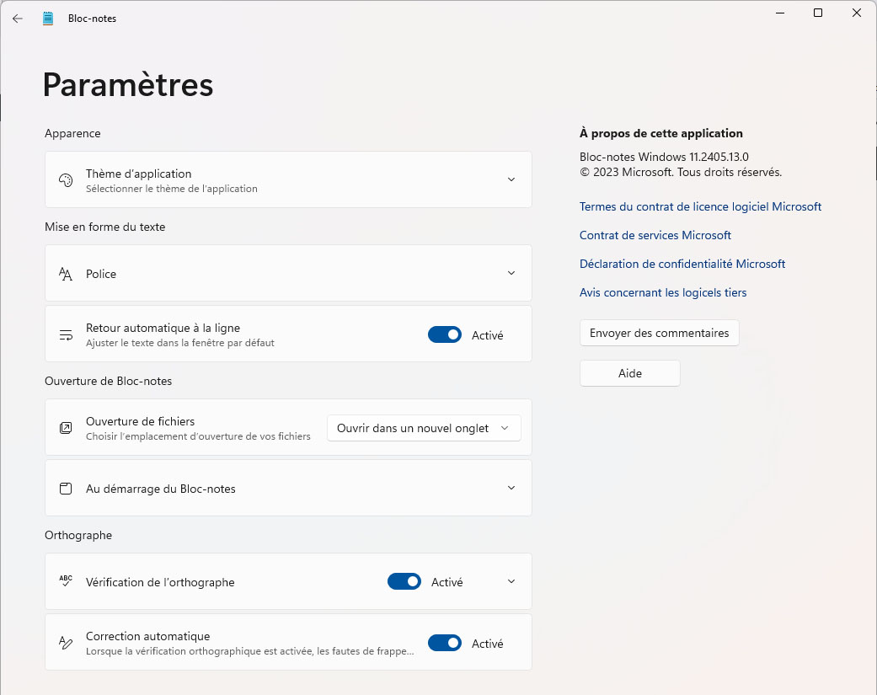Click the Ouverture de Bloc-notes heading
Image resolution: width=877 pixels, height=695 pixels.
coord(109,381)
